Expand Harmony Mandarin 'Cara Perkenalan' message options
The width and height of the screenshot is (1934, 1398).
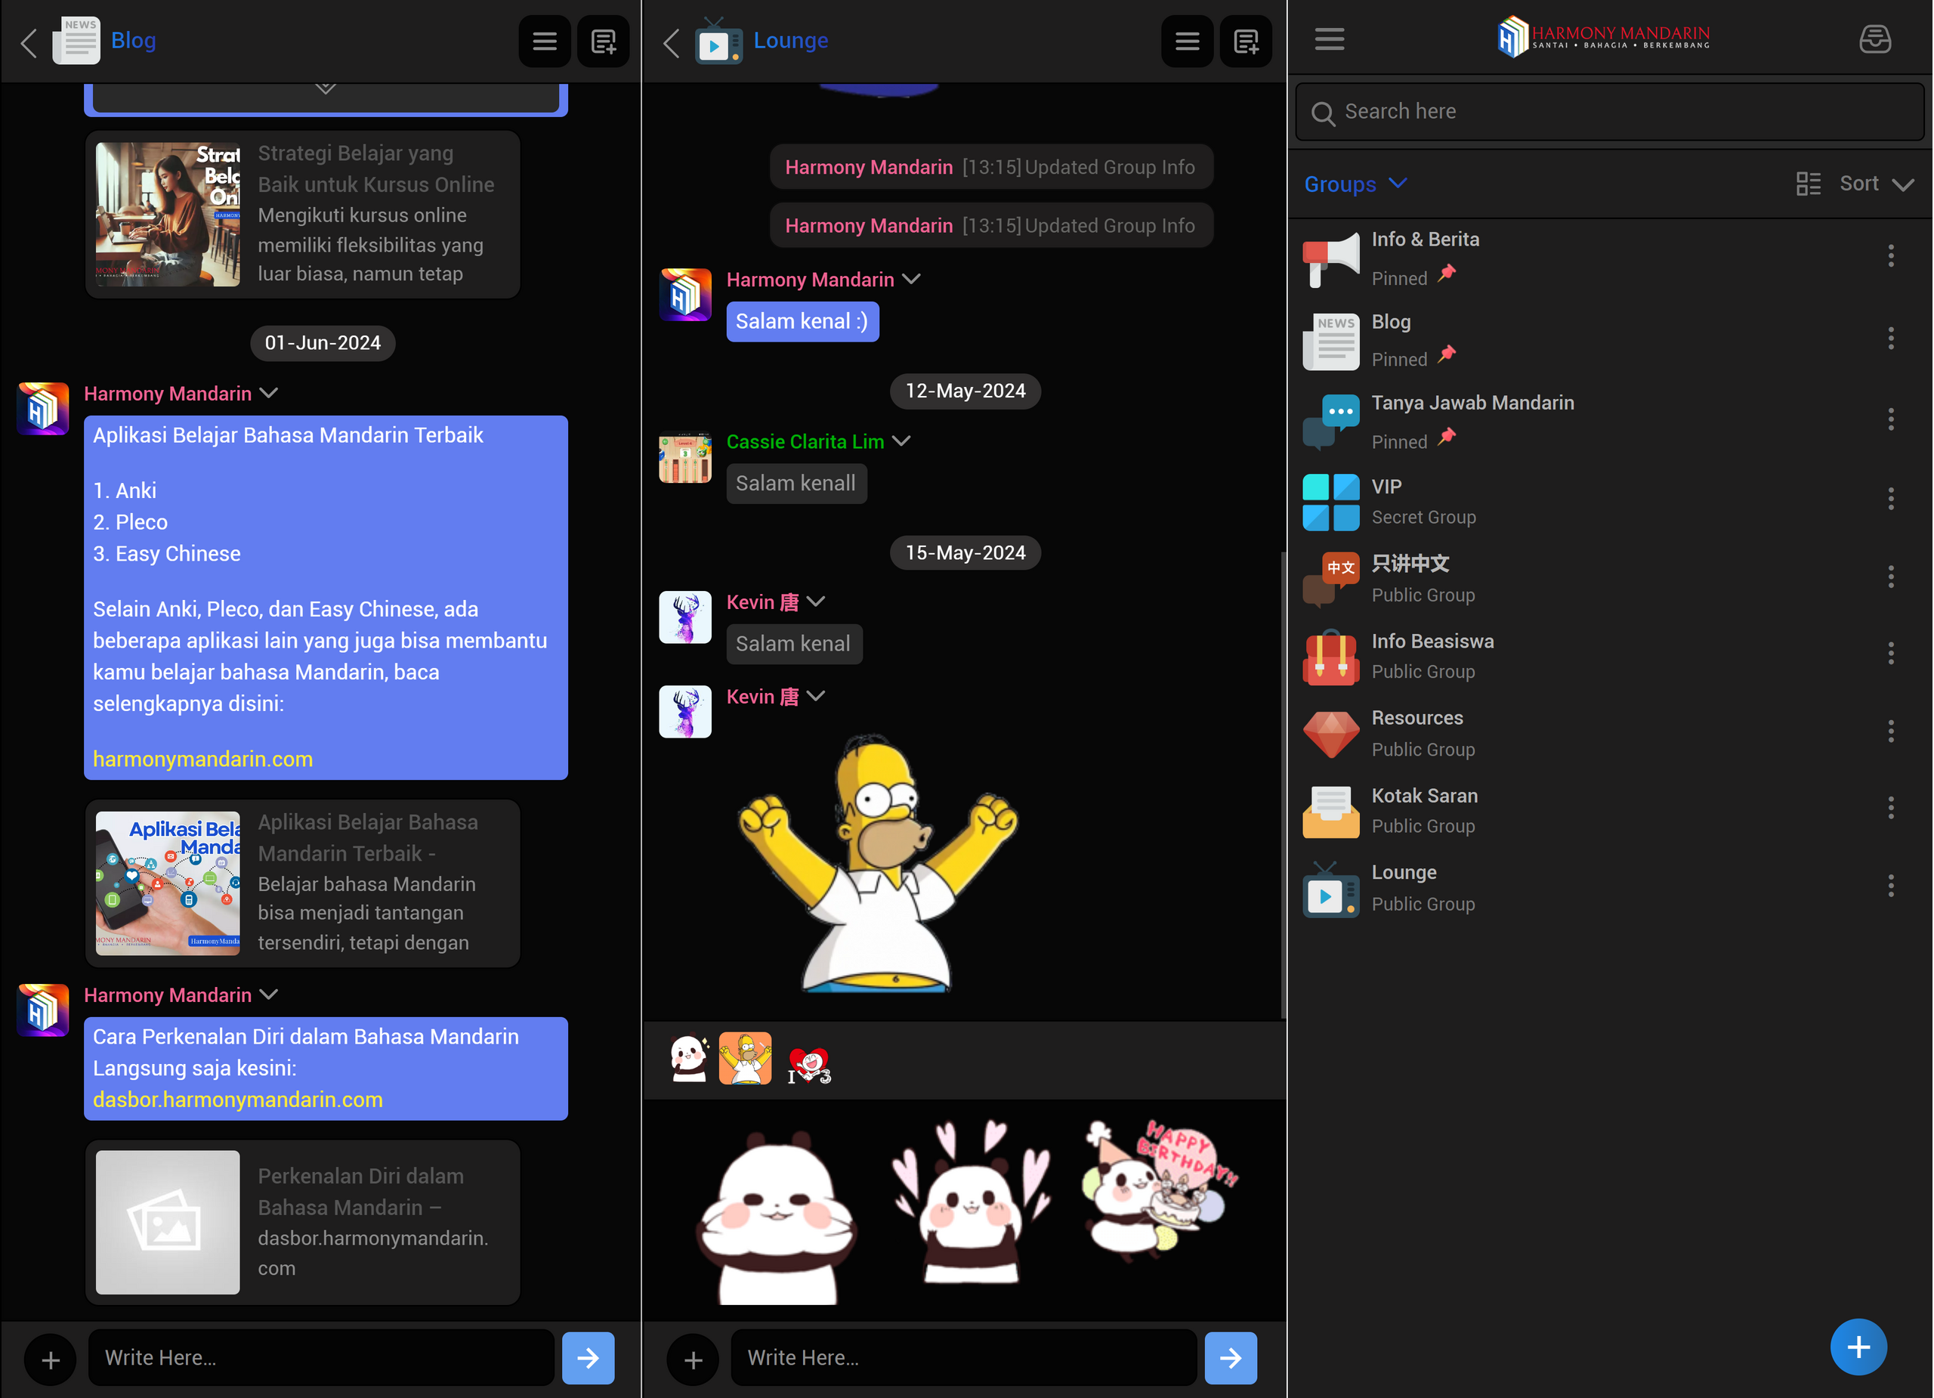pyautogui.click(x=269, y=994)
